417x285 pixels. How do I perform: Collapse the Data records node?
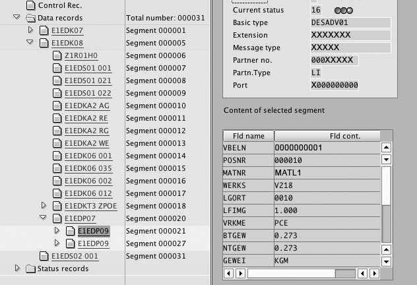point(16,17)
